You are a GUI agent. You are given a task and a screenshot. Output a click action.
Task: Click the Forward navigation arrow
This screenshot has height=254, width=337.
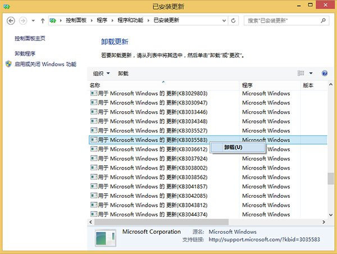point(23,21)
